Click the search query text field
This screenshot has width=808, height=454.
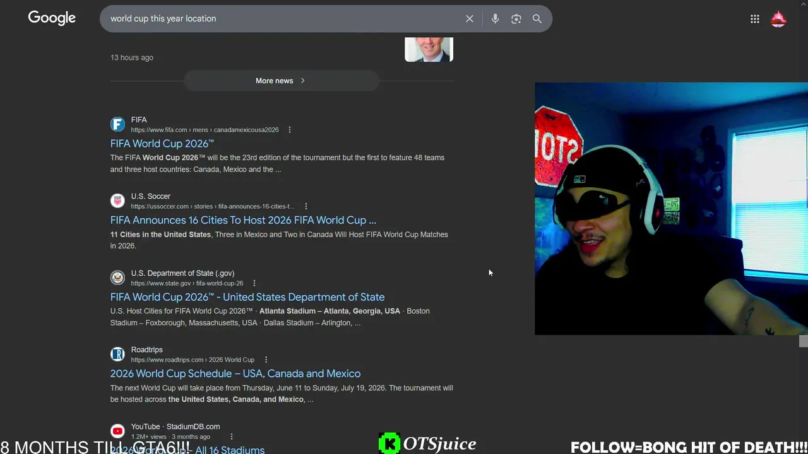pos(284,19)
